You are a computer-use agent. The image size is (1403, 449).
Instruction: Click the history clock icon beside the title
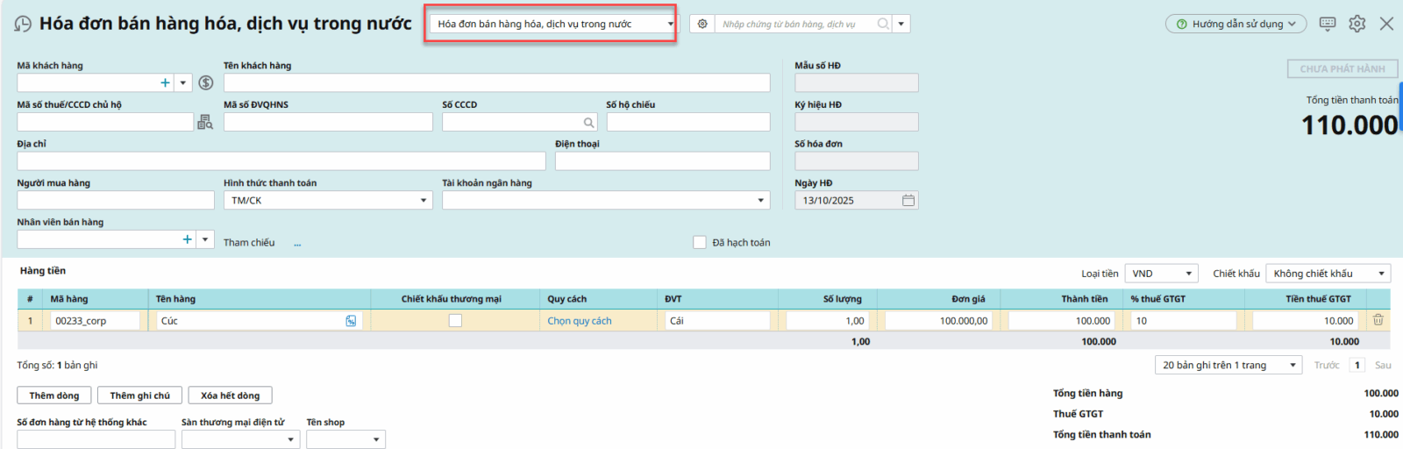pyautogui.click(x=23, y=25)
